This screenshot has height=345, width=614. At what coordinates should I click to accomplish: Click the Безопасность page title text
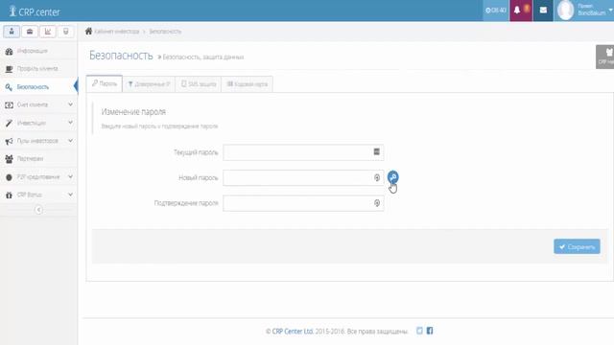(121, 56)
